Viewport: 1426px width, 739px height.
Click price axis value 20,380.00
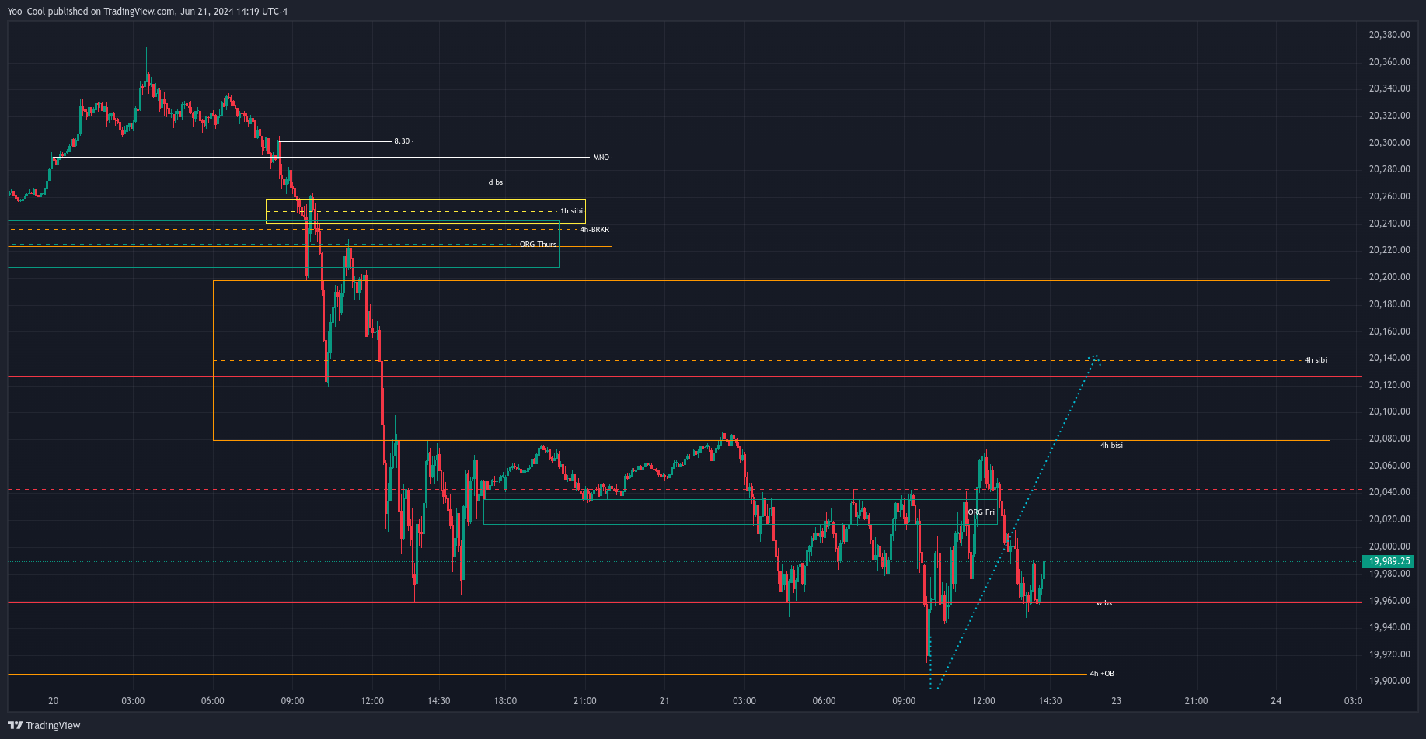tap(1389, 35)
